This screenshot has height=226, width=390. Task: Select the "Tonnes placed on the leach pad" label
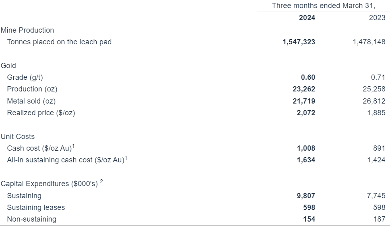pyautogui.click(x=59, y=42)
